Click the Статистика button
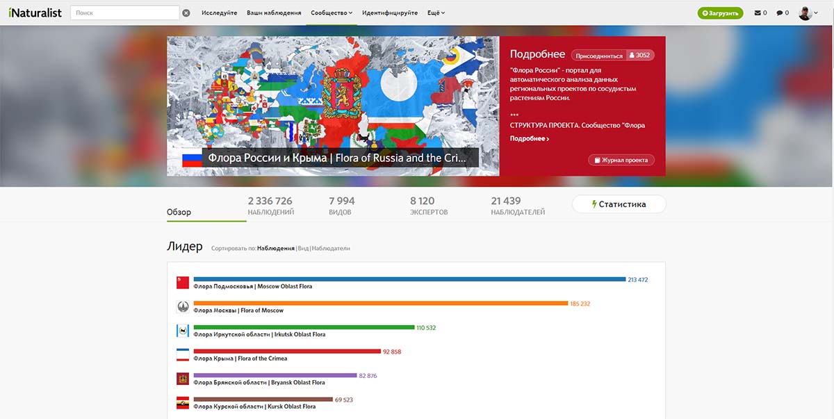 619,204
